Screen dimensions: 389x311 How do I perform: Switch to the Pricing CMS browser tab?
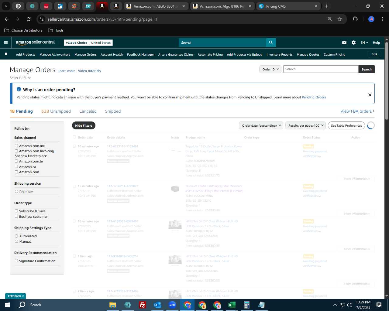[x=287, y=6]
